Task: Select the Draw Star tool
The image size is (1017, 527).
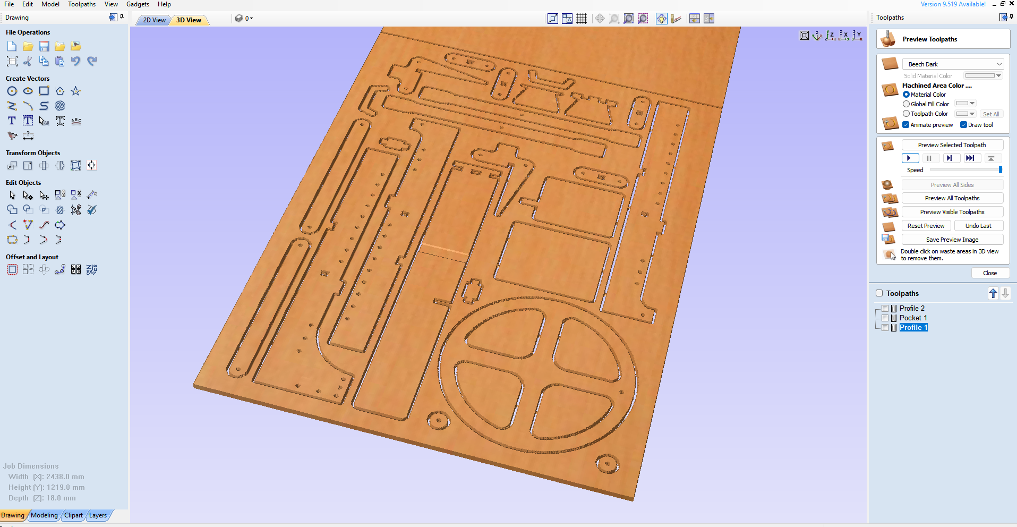Action: (x=76, y=91)
